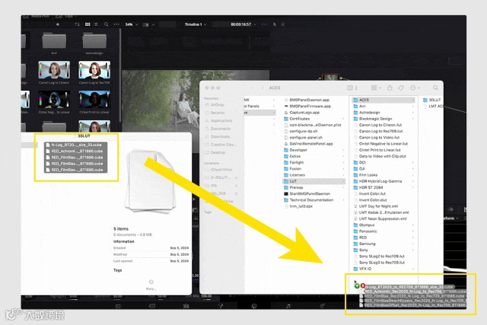The width and height of the screenshot is (487, 325).
Task: Select BMDPanelDaemon.app in Finder
Action: coord(307,100)
